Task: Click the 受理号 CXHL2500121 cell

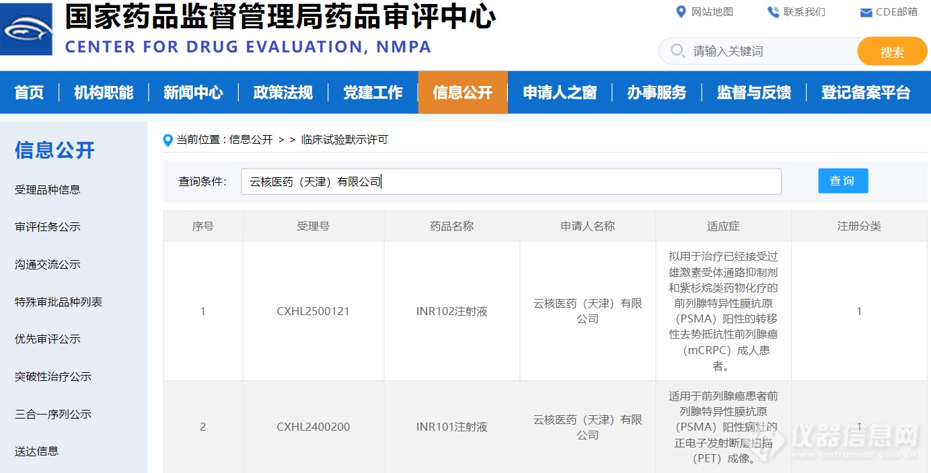Action: click(313, 311)
